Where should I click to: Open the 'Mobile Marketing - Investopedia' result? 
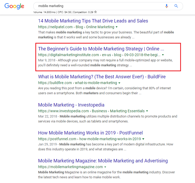(x=71, y=105)
